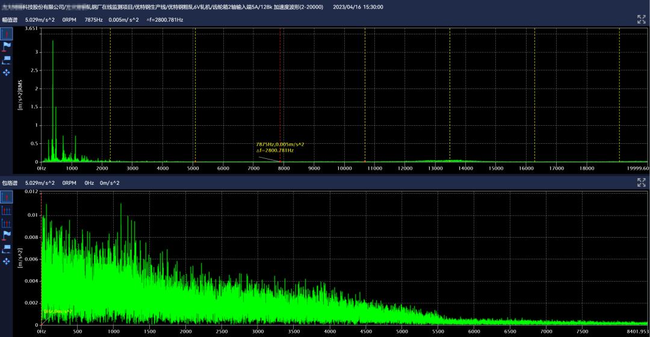Image resolution: width=650 pixels, height=337 pixels.
Task: Activate pan/move tool in 幅值谱 panel
Action: point(7,72)
